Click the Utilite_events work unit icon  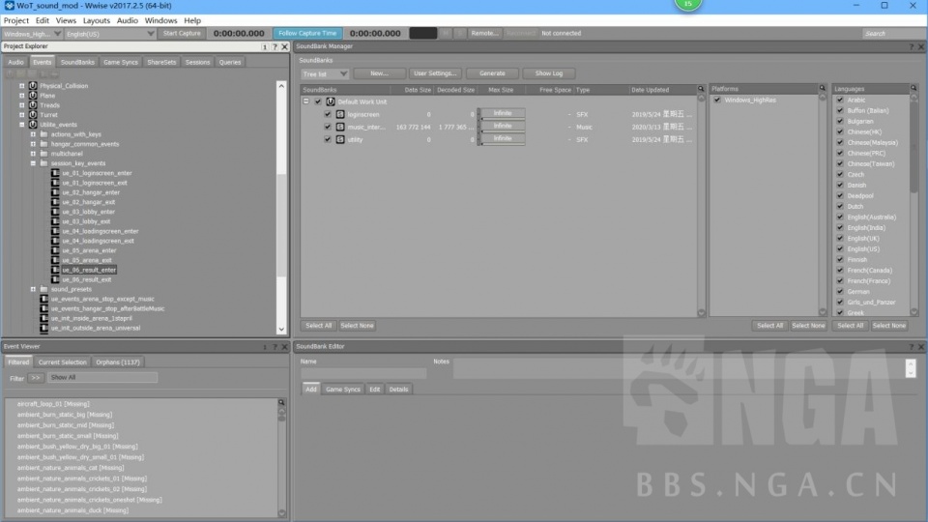(33, 125)
